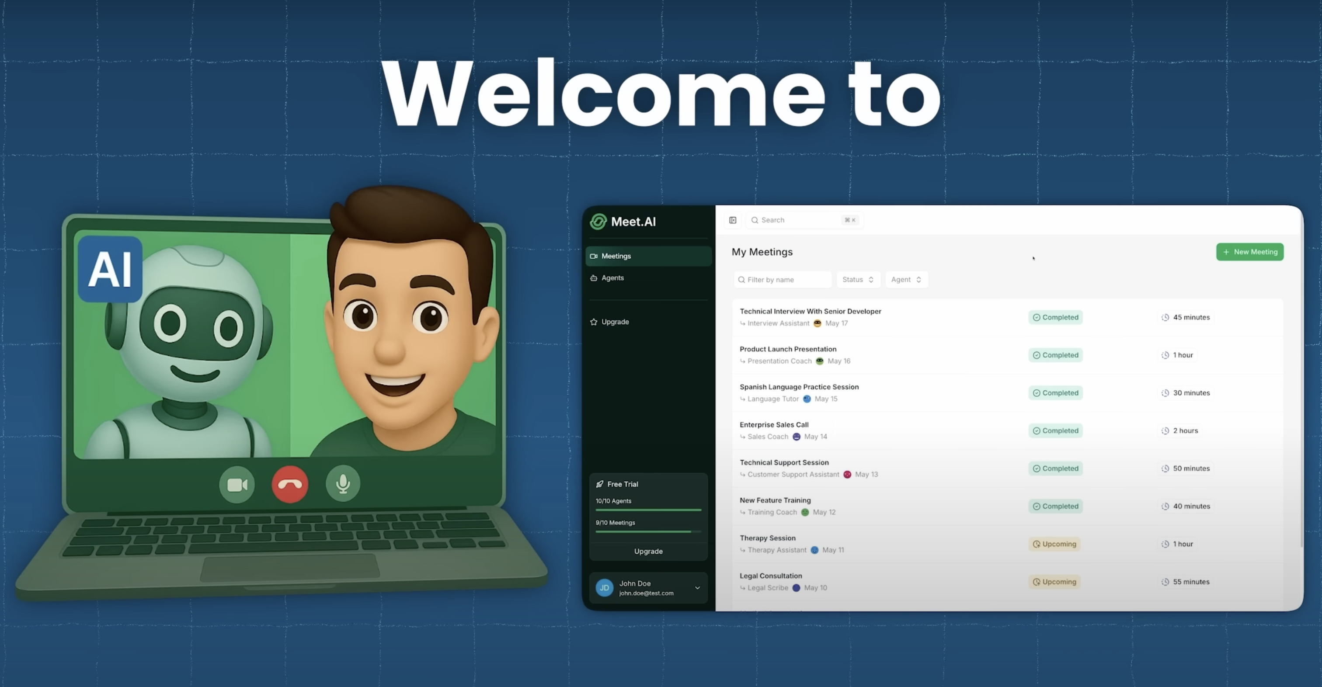The height and width of the screenshot is (687, 1322).
Task: Click the Customer Support Assistant agent avatar
Action: coord(847,475)
